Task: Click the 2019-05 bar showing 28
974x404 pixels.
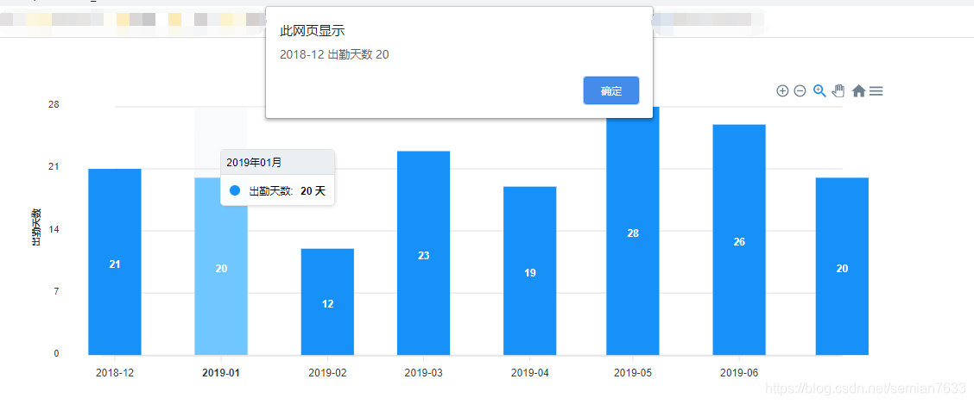Action: pos(633,231)
